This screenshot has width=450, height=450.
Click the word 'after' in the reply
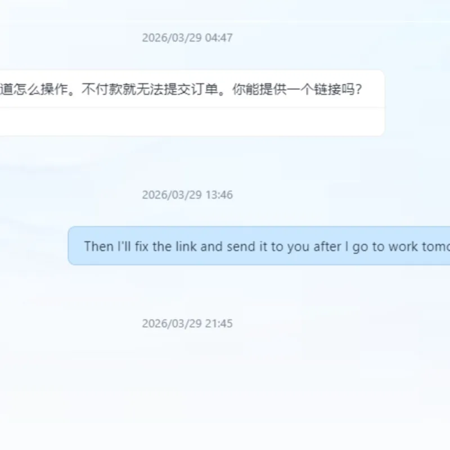tap(327, 246)
